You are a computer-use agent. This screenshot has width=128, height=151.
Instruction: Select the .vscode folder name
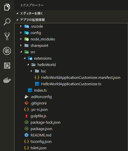[x=37, y=26]
